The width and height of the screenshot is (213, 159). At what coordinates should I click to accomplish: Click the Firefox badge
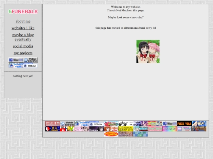(111, 129)
